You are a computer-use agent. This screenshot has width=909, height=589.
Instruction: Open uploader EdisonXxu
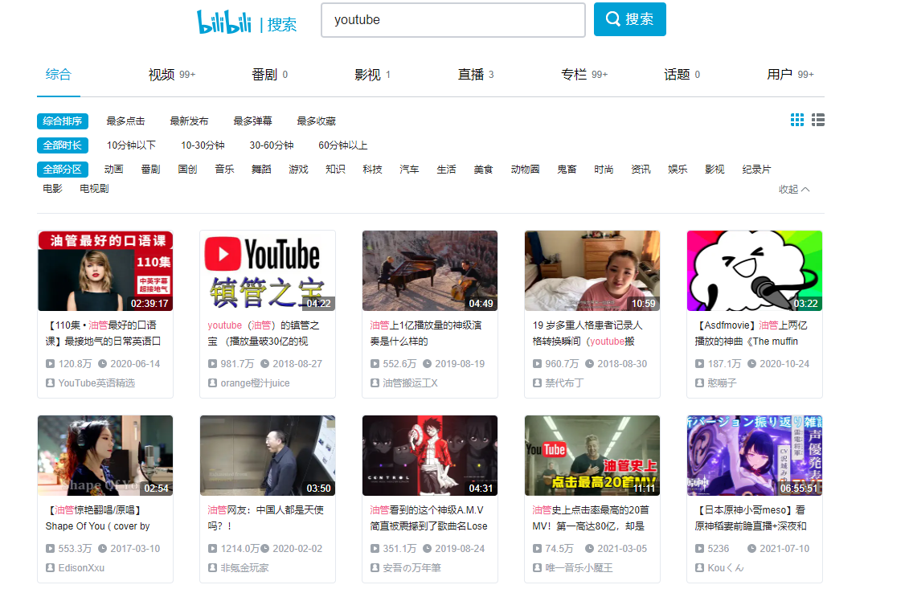tap(81, 567)
